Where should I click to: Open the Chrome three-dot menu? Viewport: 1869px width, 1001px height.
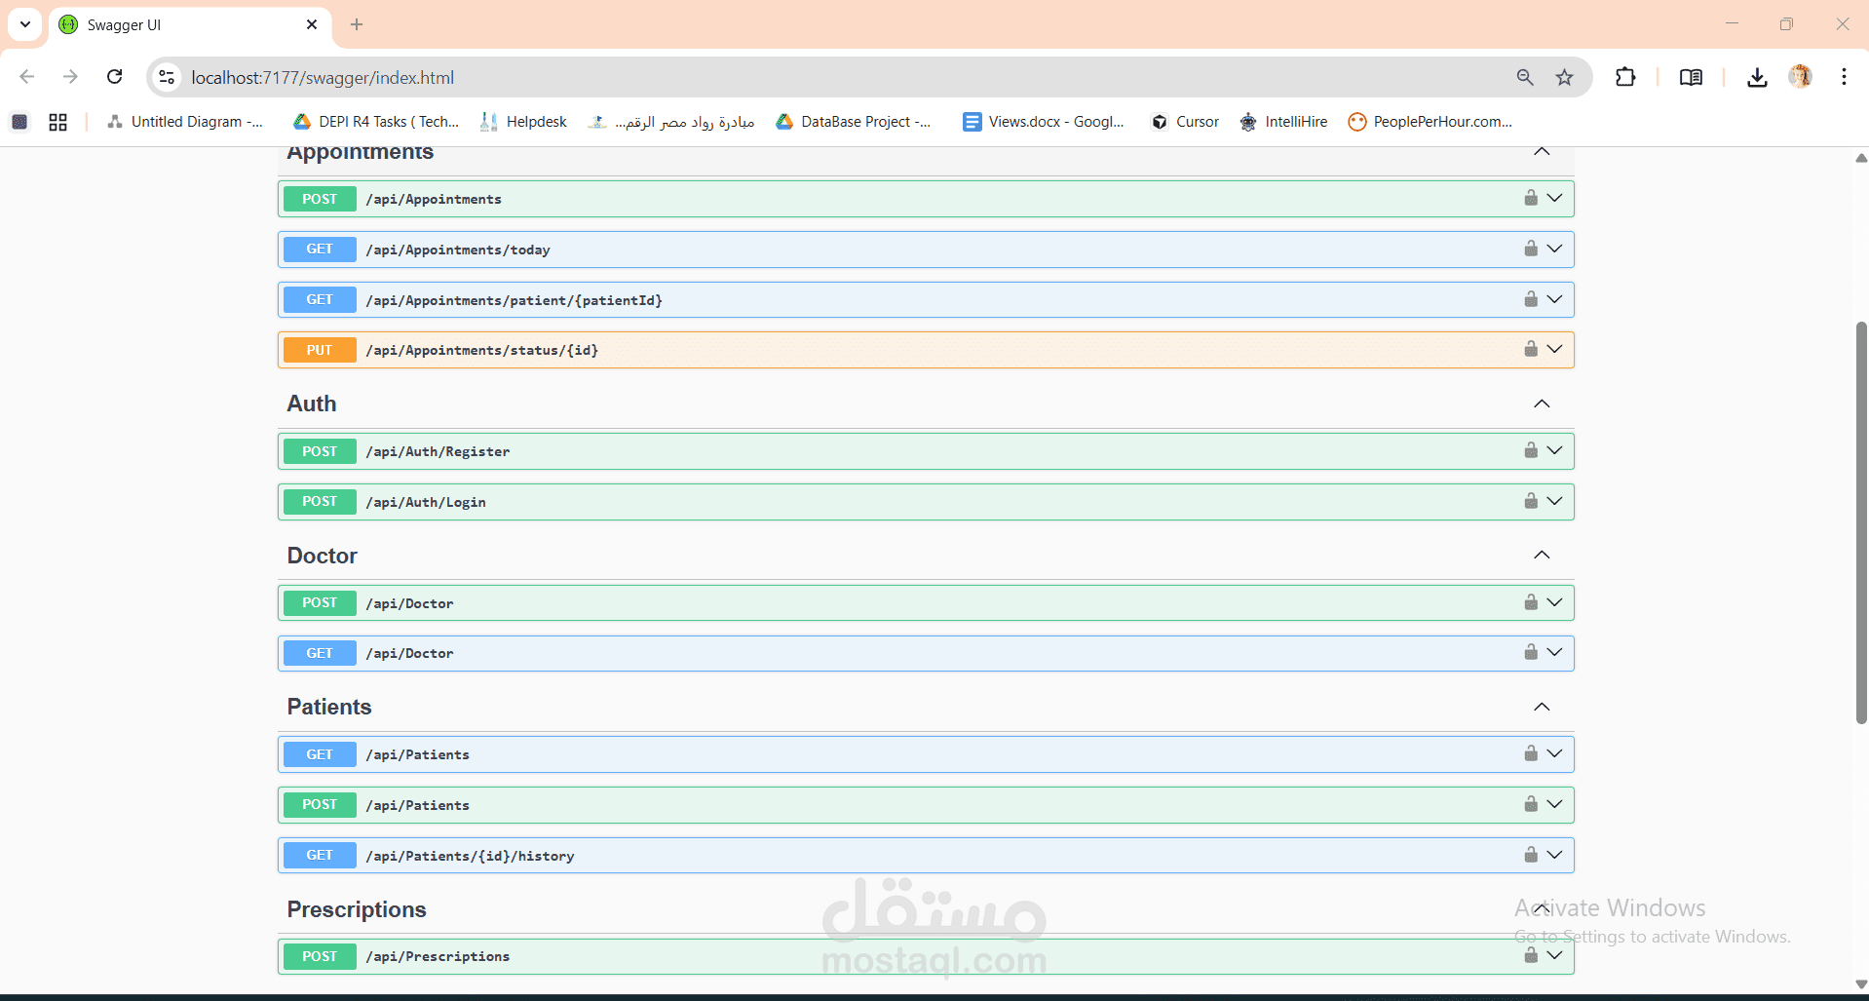point(1844,77)
